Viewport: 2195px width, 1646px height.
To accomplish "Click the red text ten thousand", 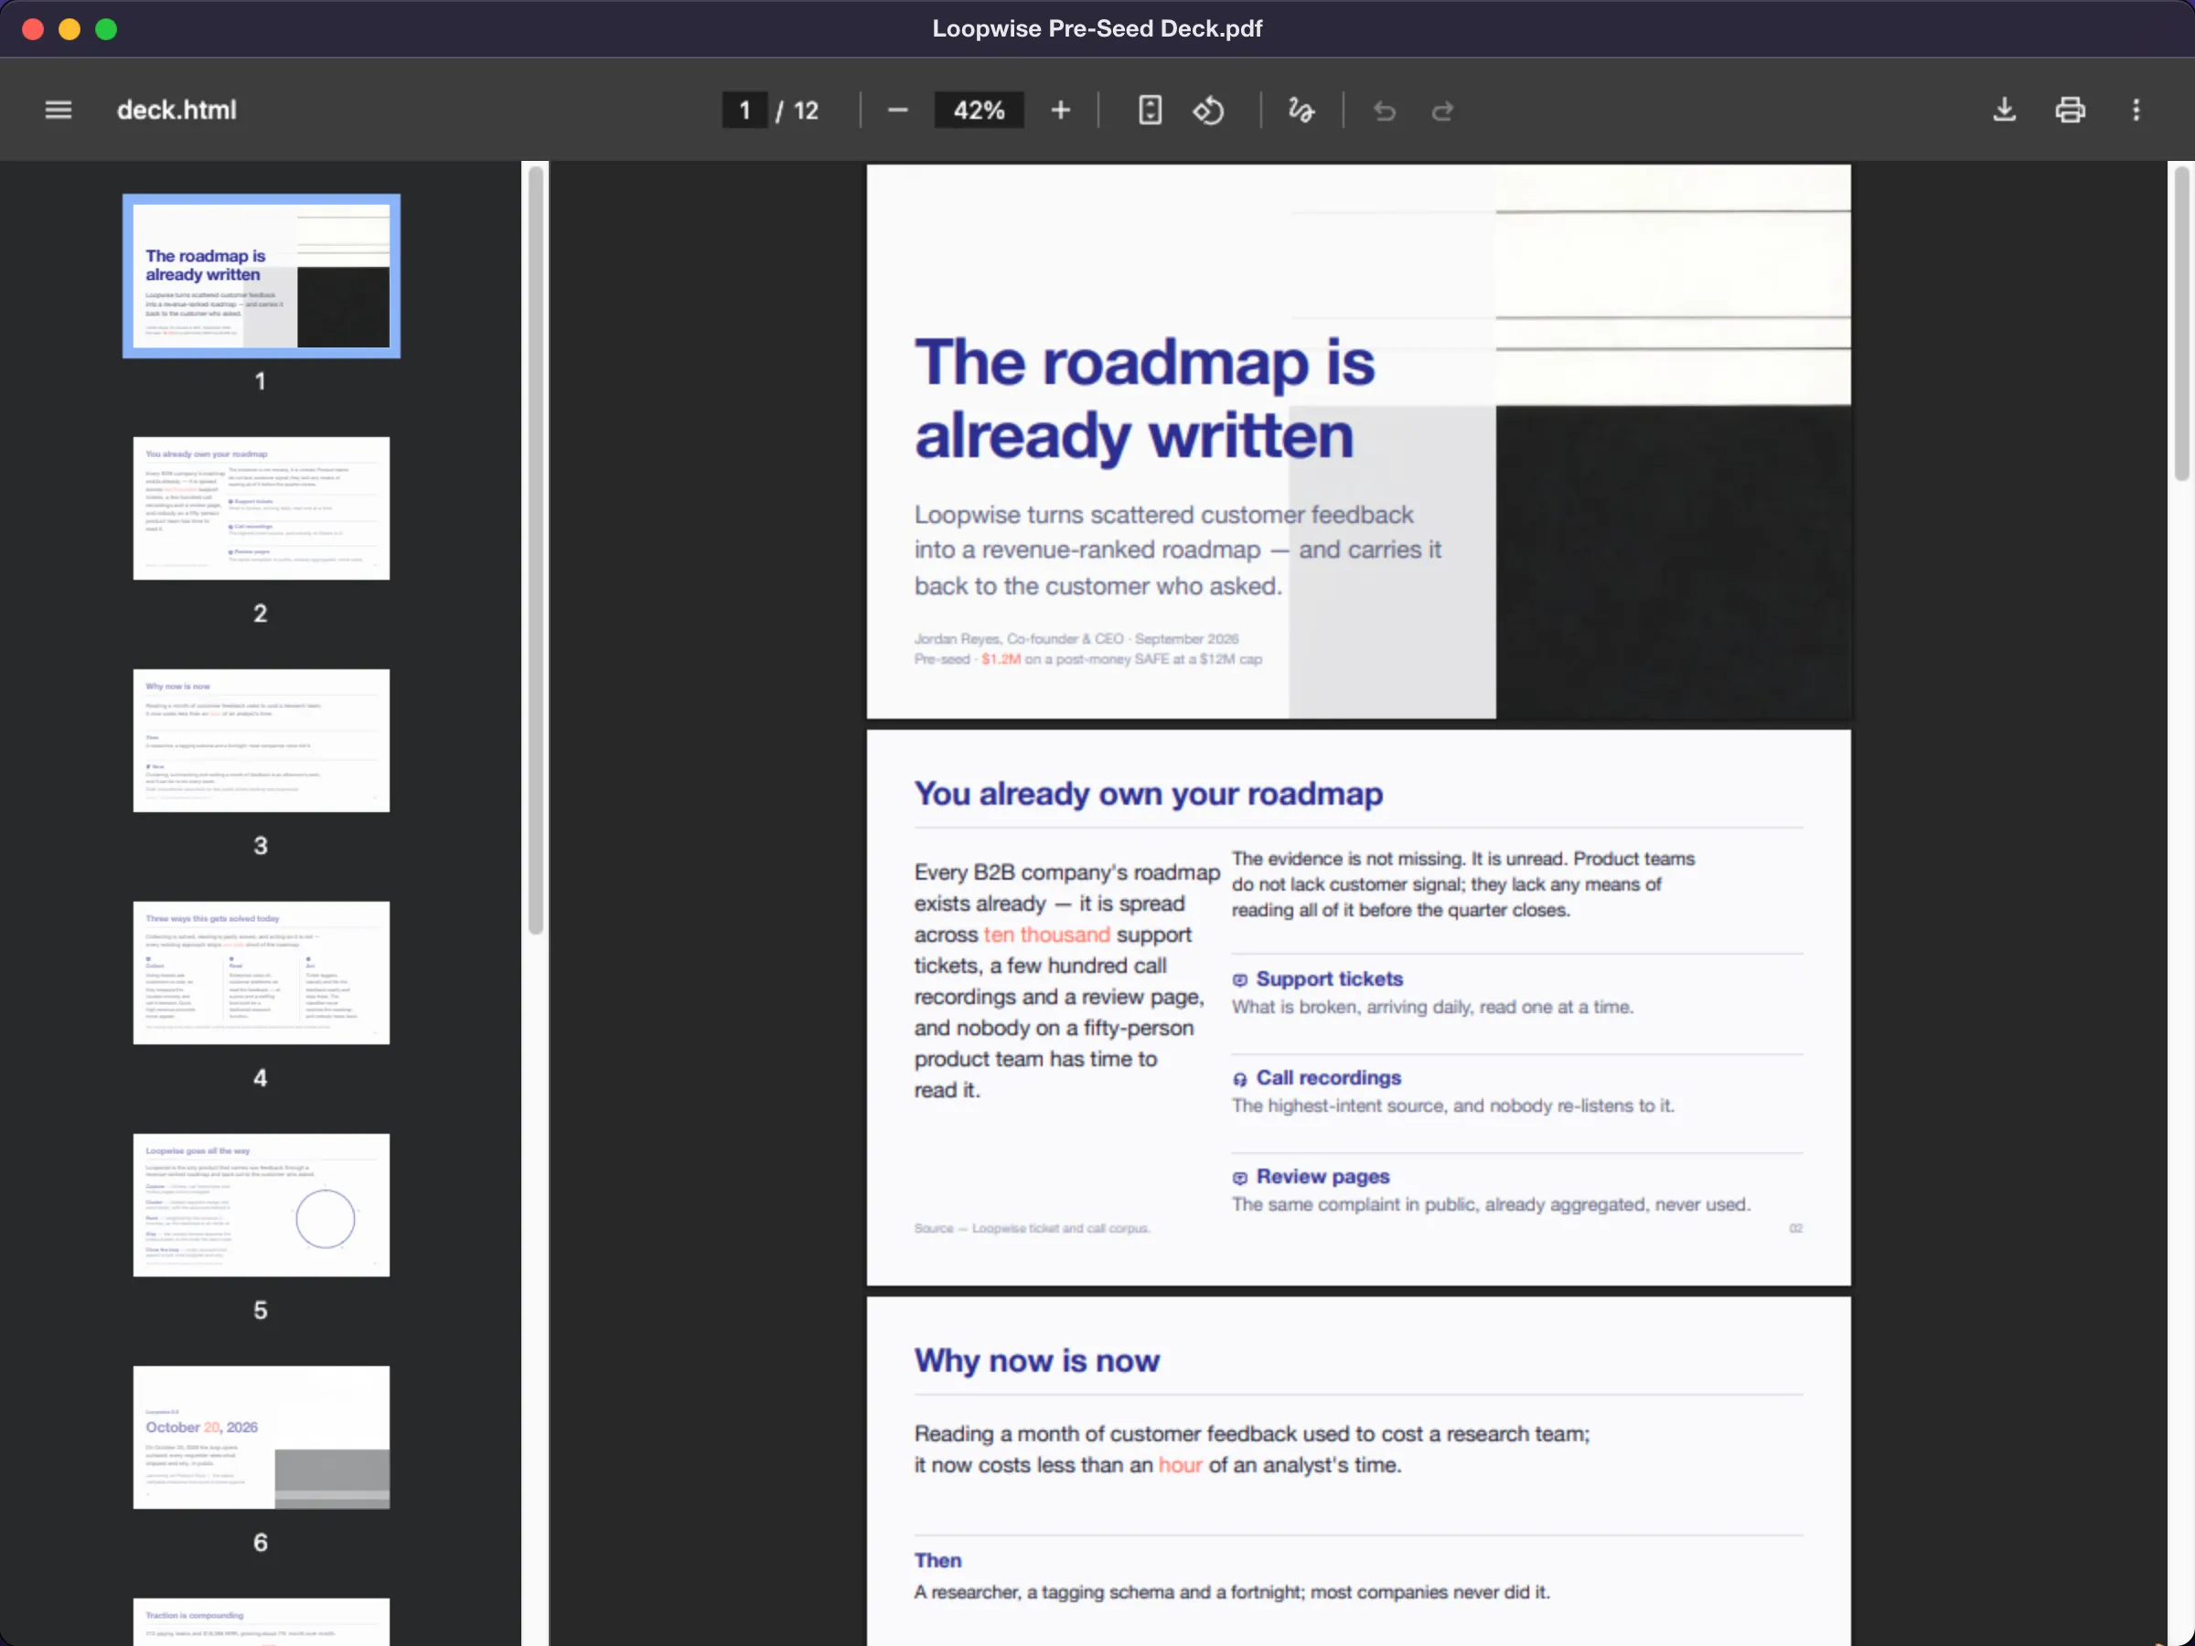I will coord(1047,935).
